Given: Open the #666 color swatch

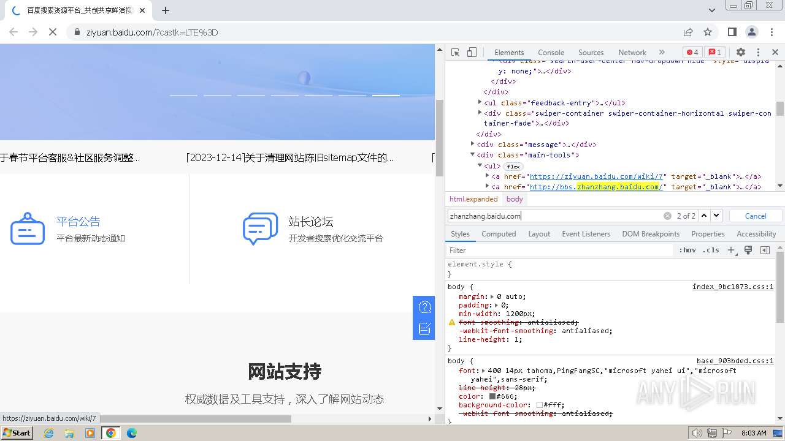Looking at the screenshot, I should click(492, 396).
